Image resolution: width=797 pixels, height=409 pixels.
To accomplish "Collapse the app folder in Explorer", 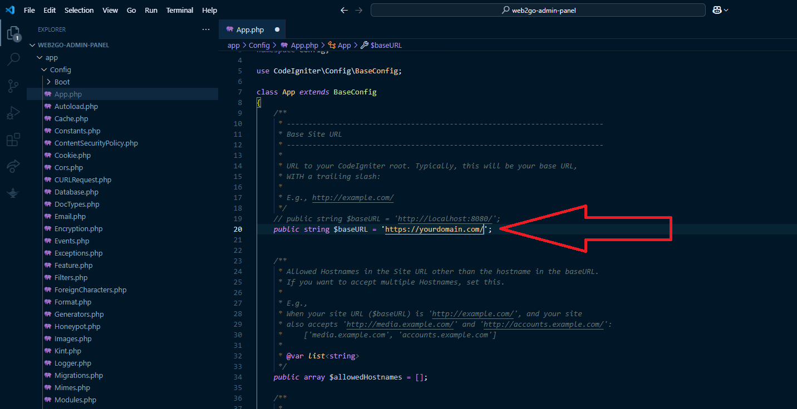I will point(51,58).
